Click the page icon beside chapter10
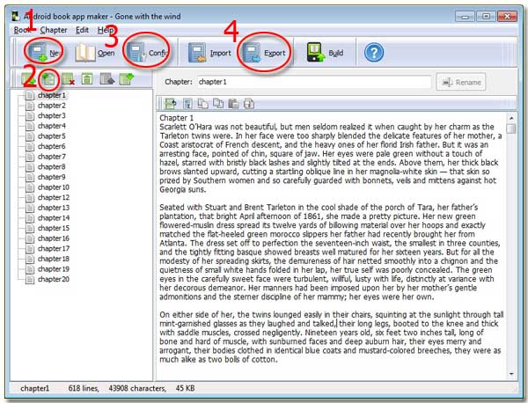 tap(30, 187)
